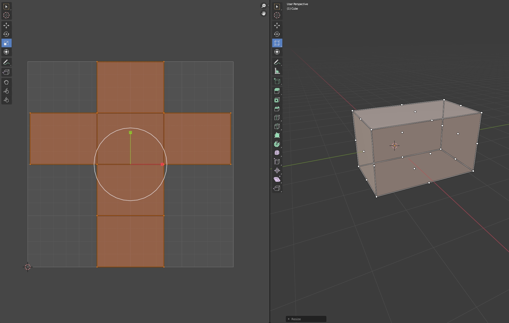Activate the Move tool in 3D viewport
Viewport: 509px width, 323px height.
click(x=277, y=25)
